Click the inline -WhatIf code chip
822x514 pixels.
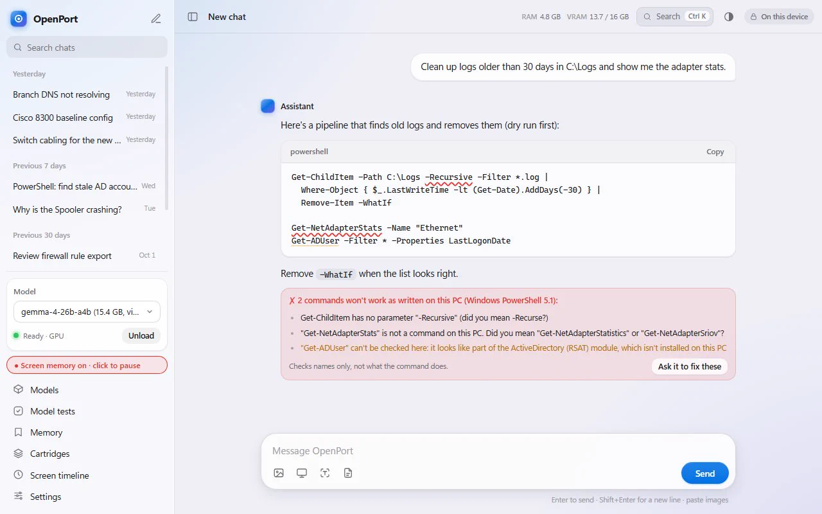coord(336,274)
